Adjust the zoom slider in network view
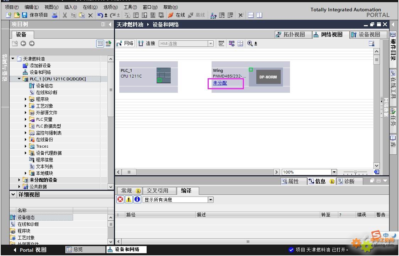The height and width of the screenshot is (256, 399). point(355,172)
